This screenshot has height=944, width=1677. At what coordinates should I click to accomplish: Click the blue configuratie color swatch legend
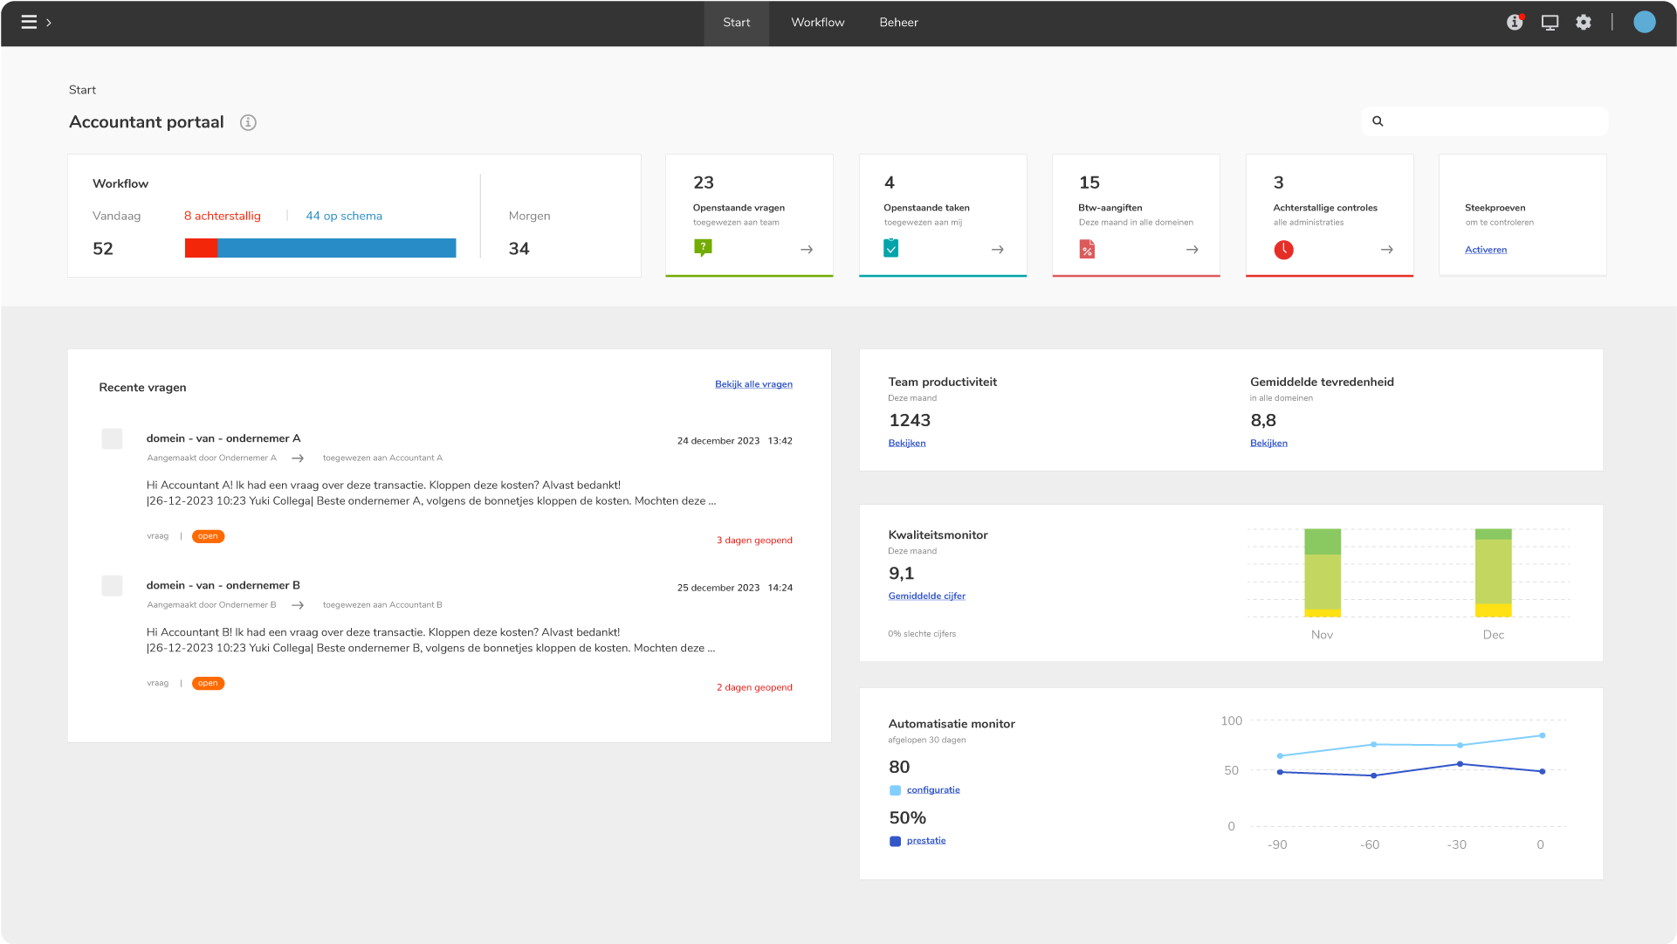(895, 789)
